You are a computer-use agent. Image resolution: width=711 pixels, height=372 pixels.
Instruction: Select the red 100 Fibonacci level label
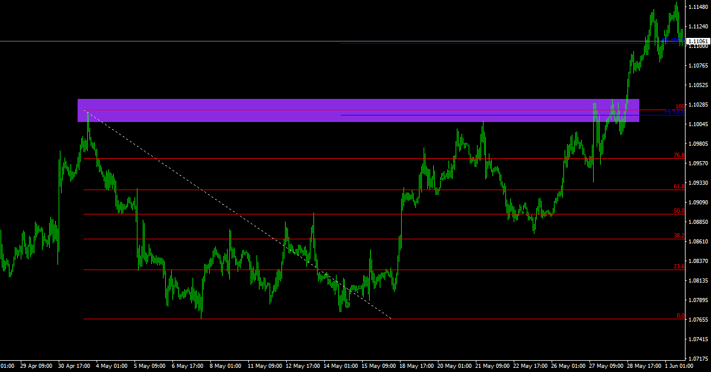pyautogui.click(x=680, y=107)
